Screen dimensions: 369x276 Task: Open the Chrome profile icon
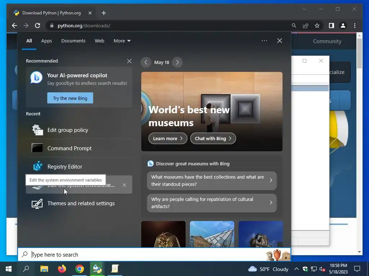click(x=343, y=26)
